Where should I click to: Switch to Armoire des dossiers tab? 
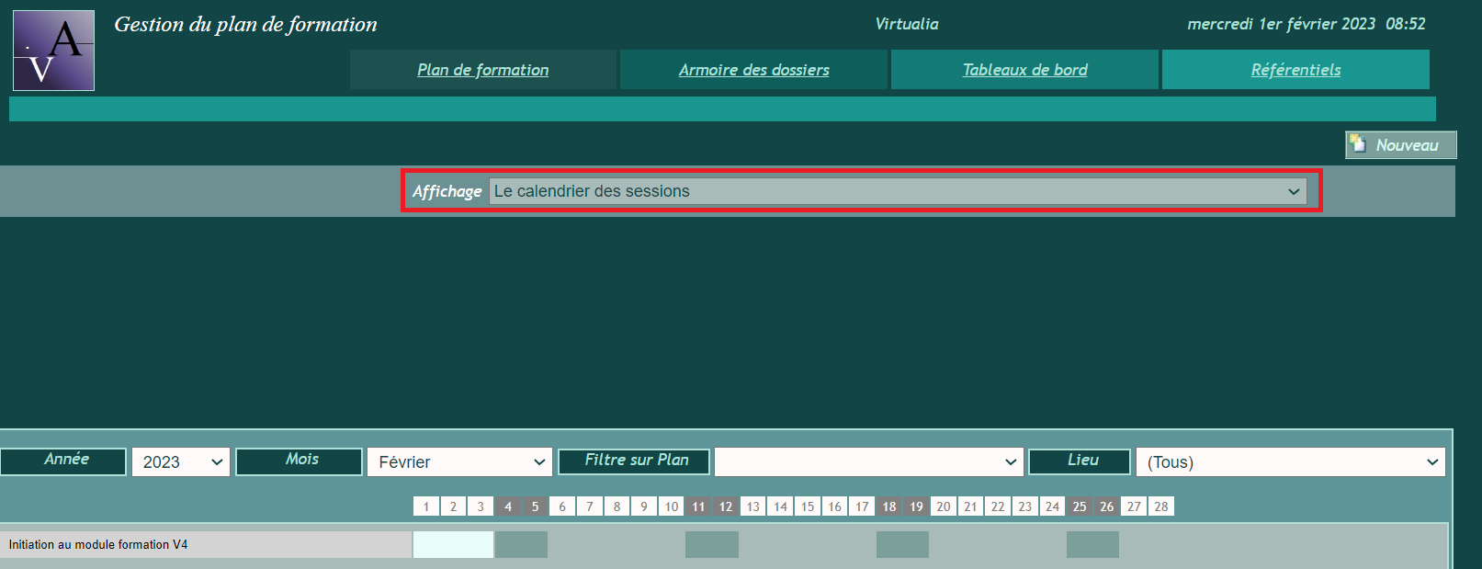pos(753,70)
